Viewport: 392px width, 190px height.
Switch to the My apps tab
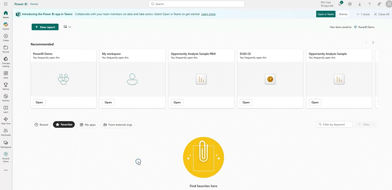(87, 125)
